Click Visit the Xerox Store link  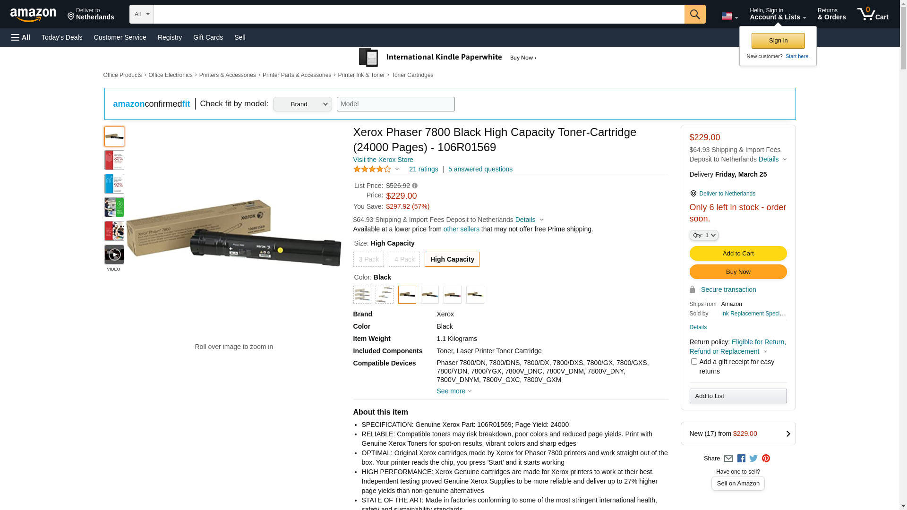pyautogui.click(x=383, y=160)
